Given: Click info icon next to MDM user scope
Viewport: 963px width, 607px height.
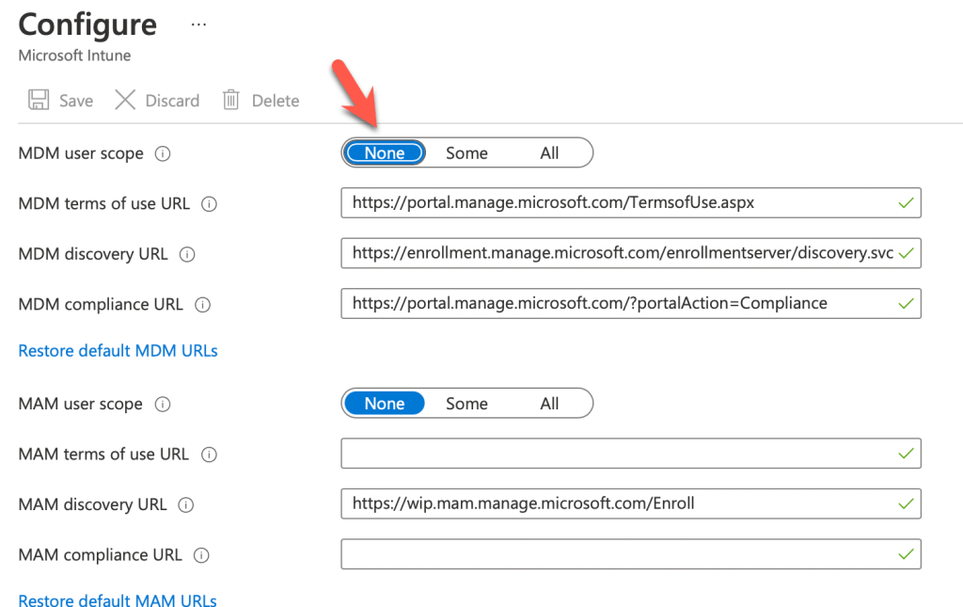Looking at the screenshot, I should (x=162, y=153).
